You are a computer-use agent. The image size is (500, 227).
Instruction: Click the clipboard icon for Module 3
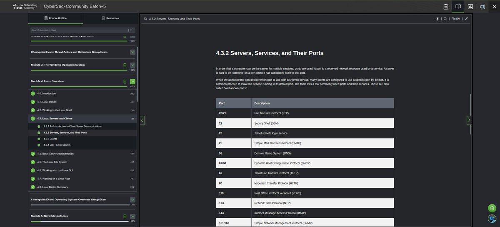(125, 65)
